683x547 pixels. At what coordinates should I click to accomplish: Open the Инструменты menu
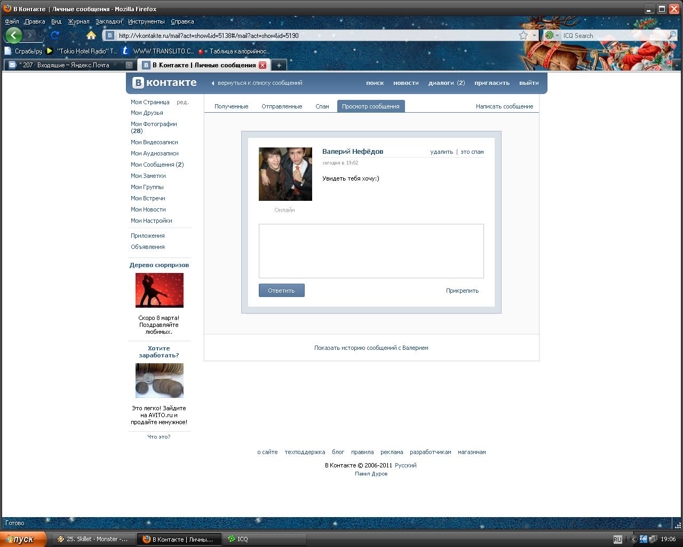point(146,21)
